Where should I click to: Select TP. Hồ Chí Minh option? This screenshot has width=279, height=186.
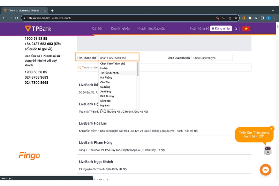point(118,73)
